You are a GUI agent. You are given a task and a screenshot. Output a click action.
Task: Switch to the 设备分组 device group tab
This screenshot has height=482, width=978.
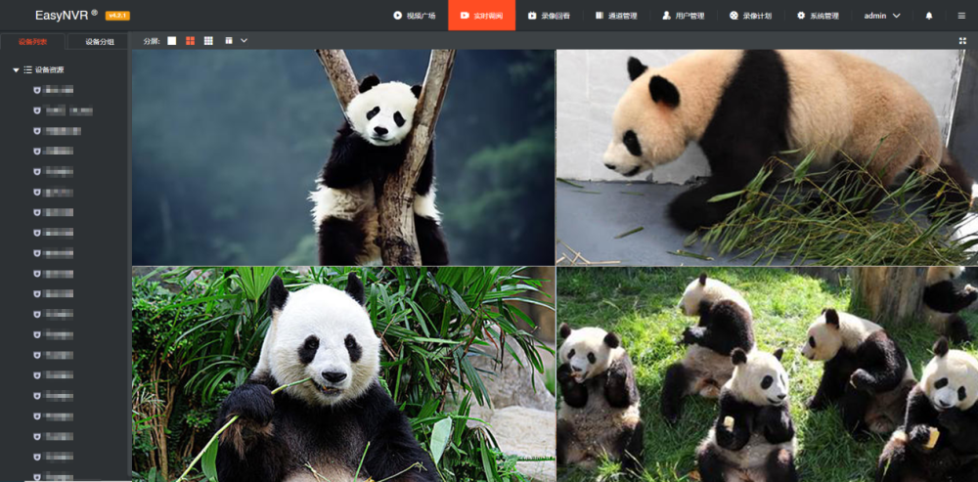coord(100,42)
